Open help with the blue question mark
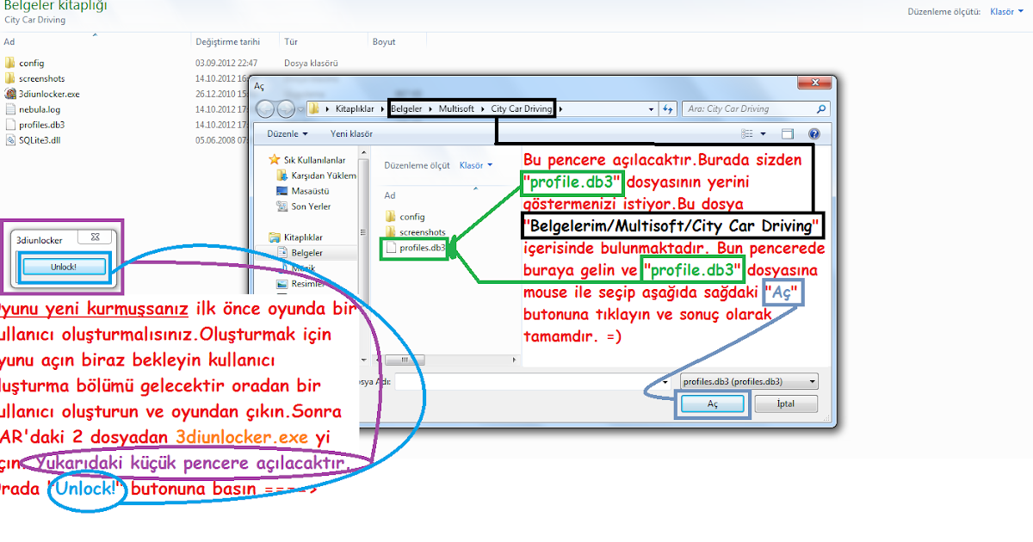The height and width of the screenshot is (542, 1033). [814, 134]
